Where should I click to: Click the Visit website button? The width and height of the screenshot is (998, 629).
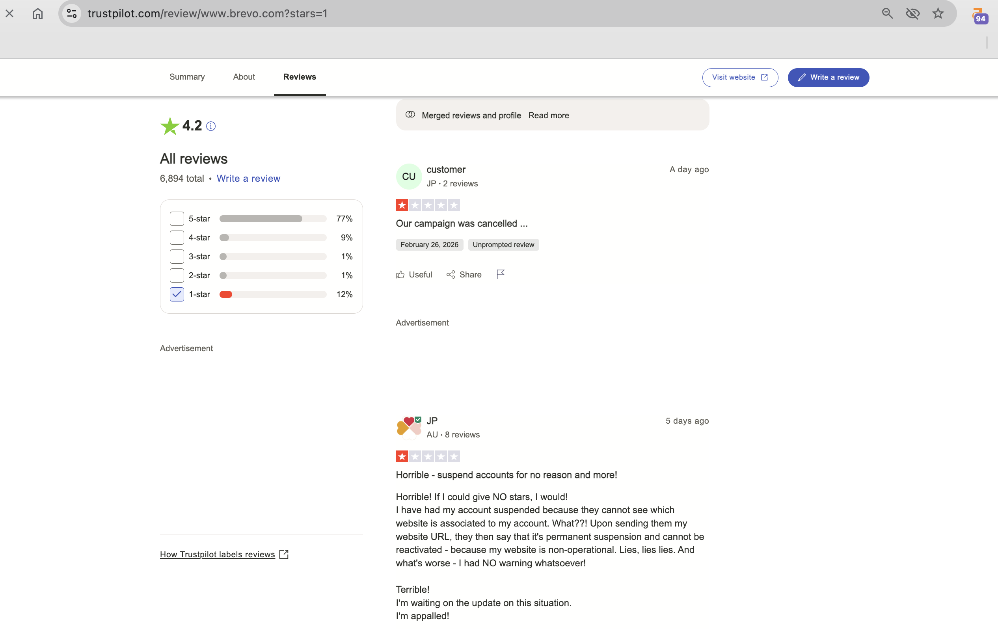click(x=740, y=78)
